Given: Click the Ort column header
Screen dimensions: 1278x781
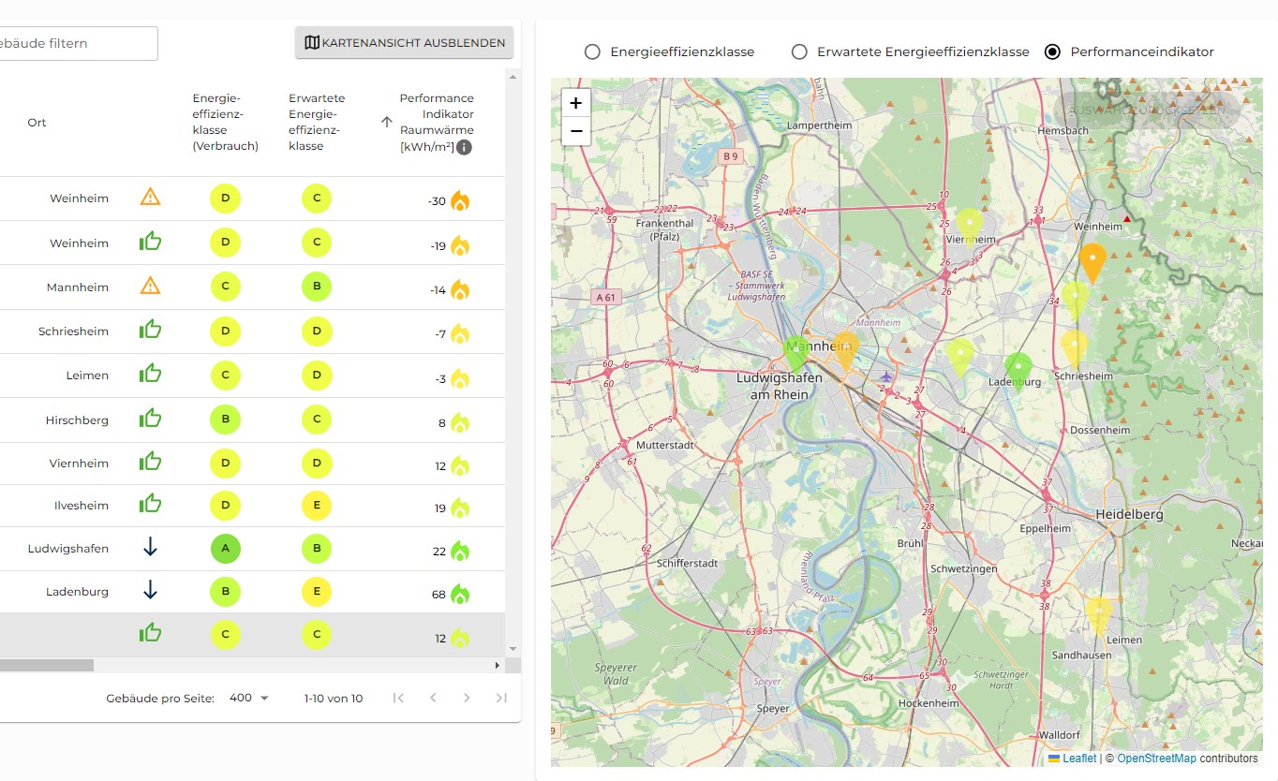Looking at the screenshot, I should coord(37,123).
